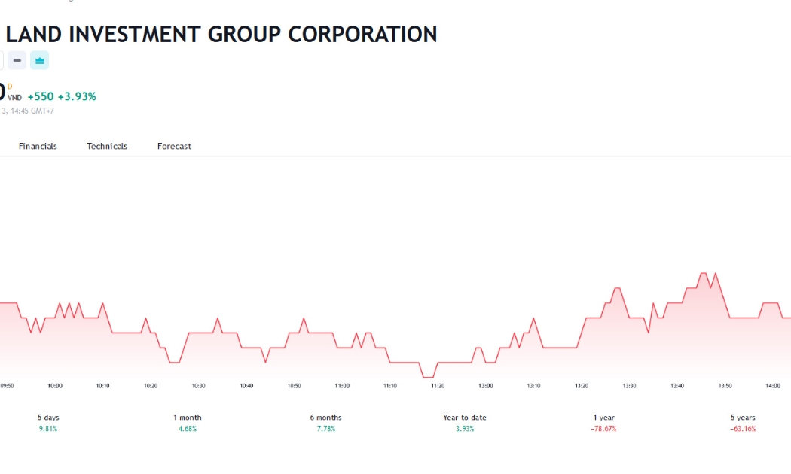Click the 4.68% one-month return
Screen dimensions: 791x474
[187, 429]
